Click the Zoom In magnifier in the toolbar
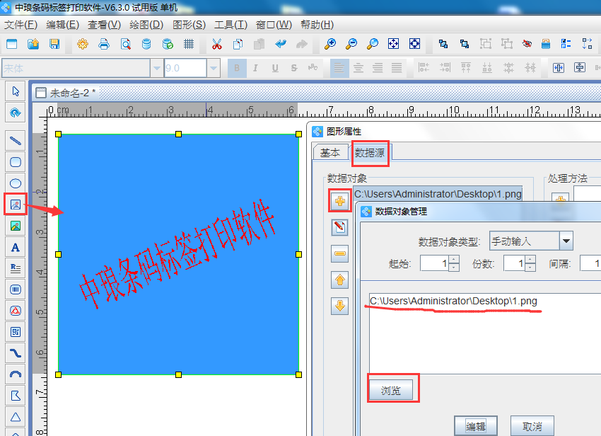The width and height of the screenshot is (601, 436). tap(329, 43)
